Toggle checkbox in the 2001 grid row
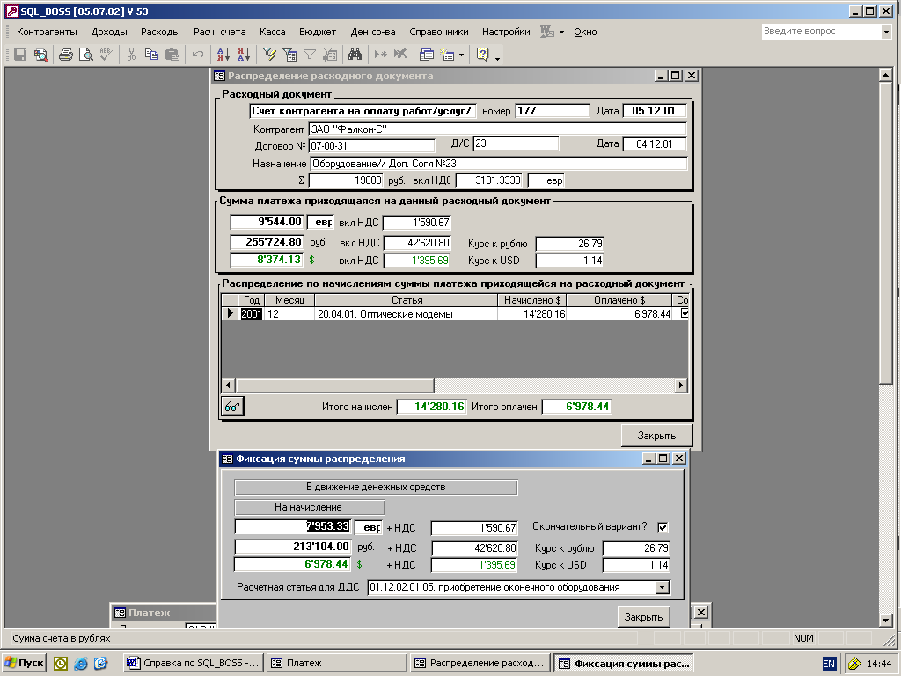 tap(685, 313)
